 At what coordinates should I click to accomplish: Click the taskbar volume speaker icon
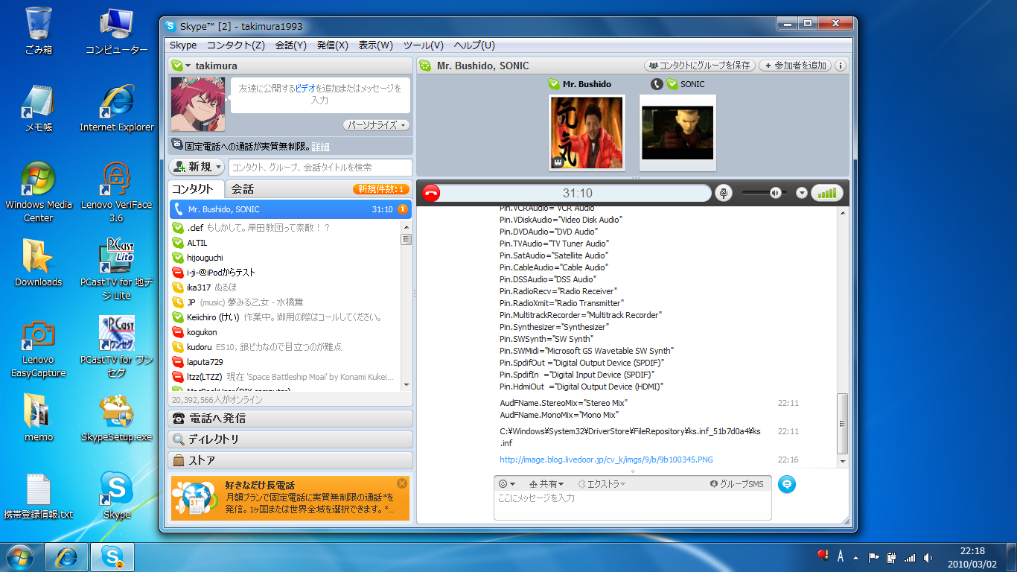coord(928,557)
